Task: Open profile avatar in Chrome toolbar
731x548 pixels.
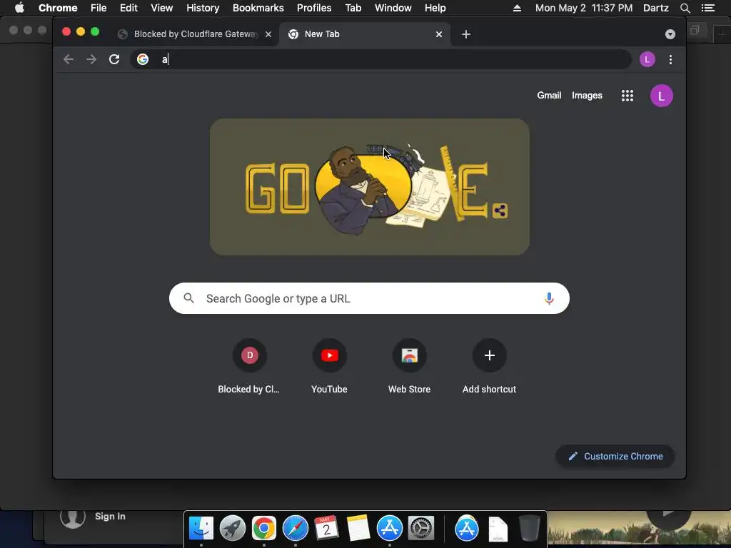Action: pos(647,59)
